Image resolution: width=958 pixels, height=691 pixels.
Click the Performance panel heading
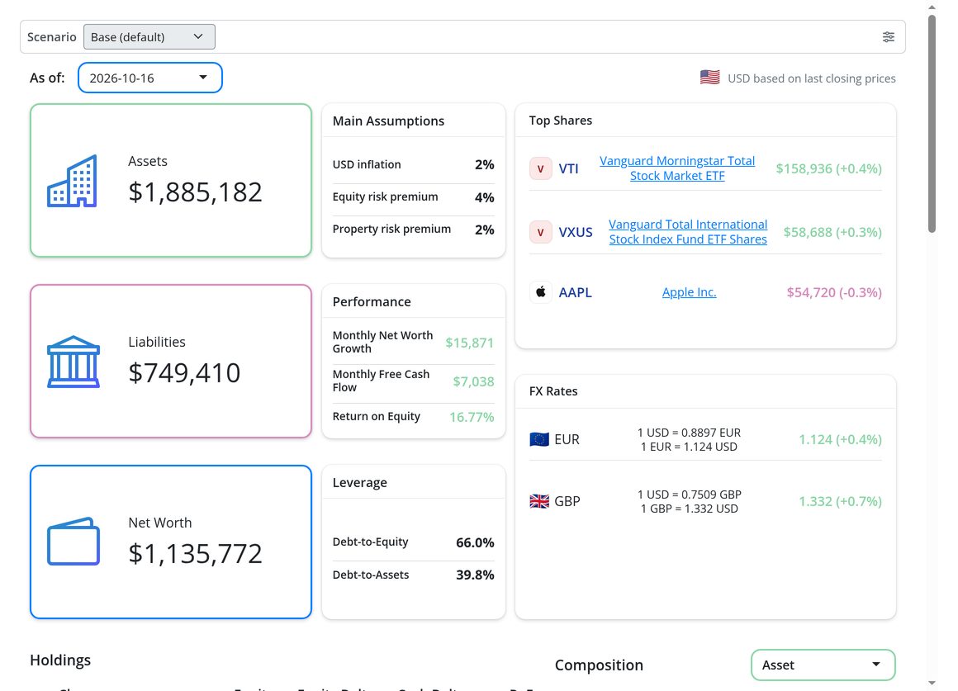(372, 302)
